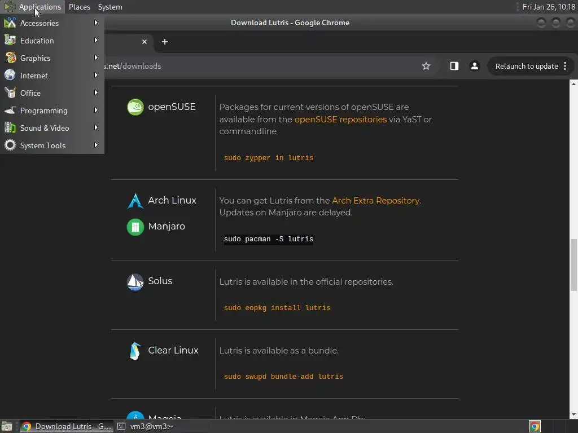Expand Internet submenu arrow
The image size is (578, 433).
tap(96, 75)
